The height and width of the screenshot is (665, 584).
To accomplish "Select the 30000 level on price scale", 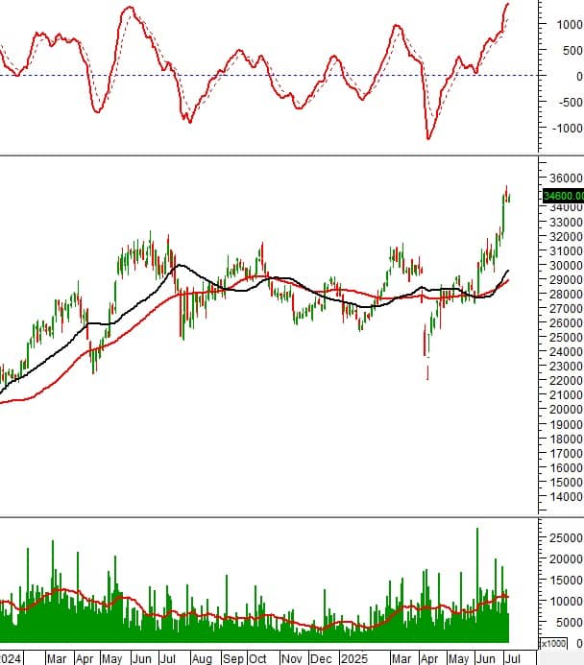I will [566, 266].
